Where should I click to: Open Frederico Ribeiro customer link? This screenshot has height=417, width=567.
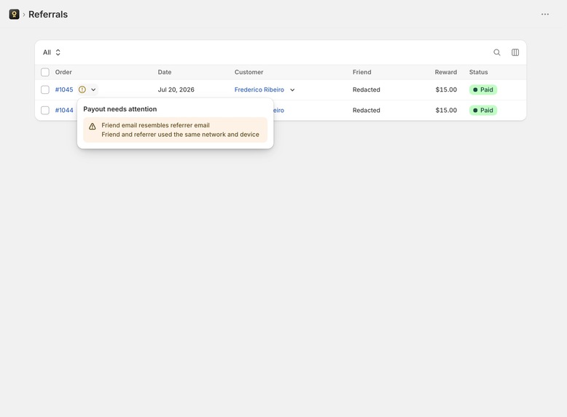259,90
